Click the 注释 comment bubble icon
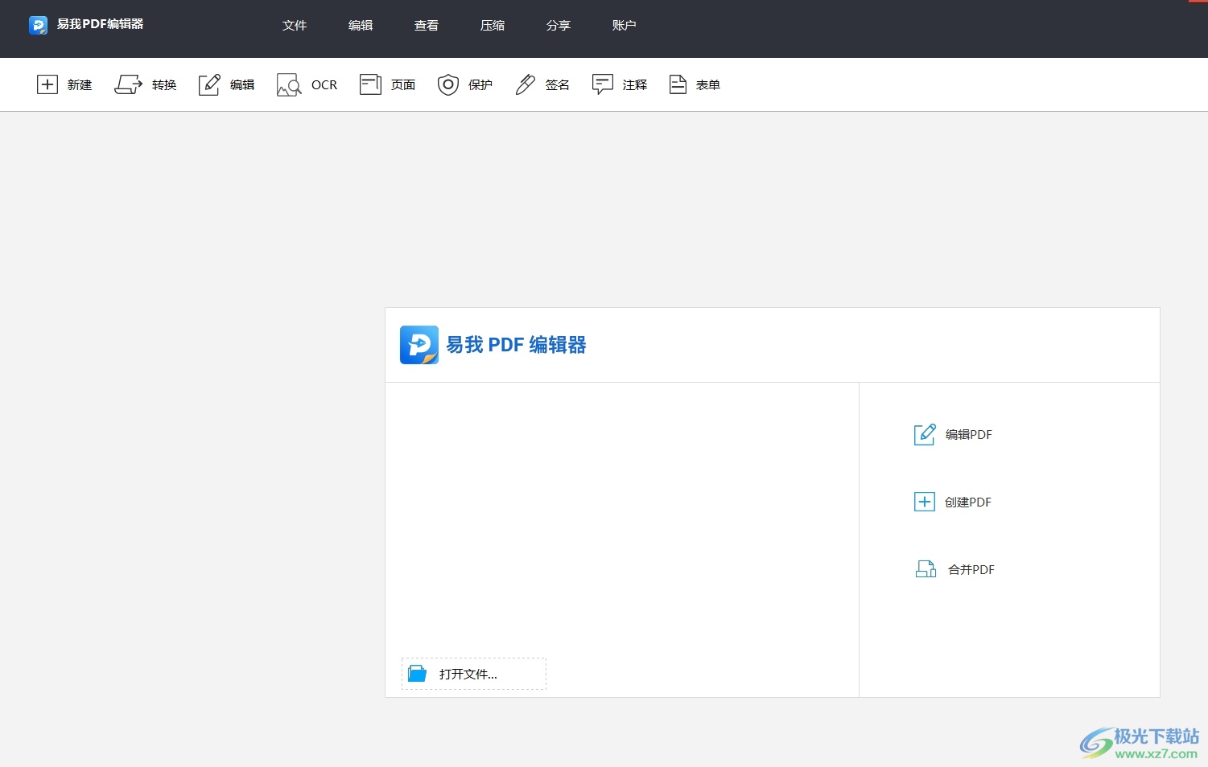Screen dimensions: 1208x767 point(603,84)
